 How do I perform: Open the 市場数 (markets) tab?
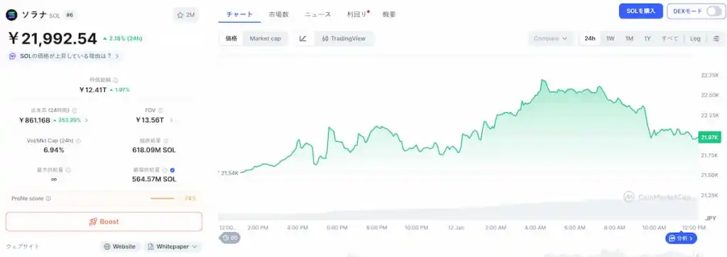278,14
